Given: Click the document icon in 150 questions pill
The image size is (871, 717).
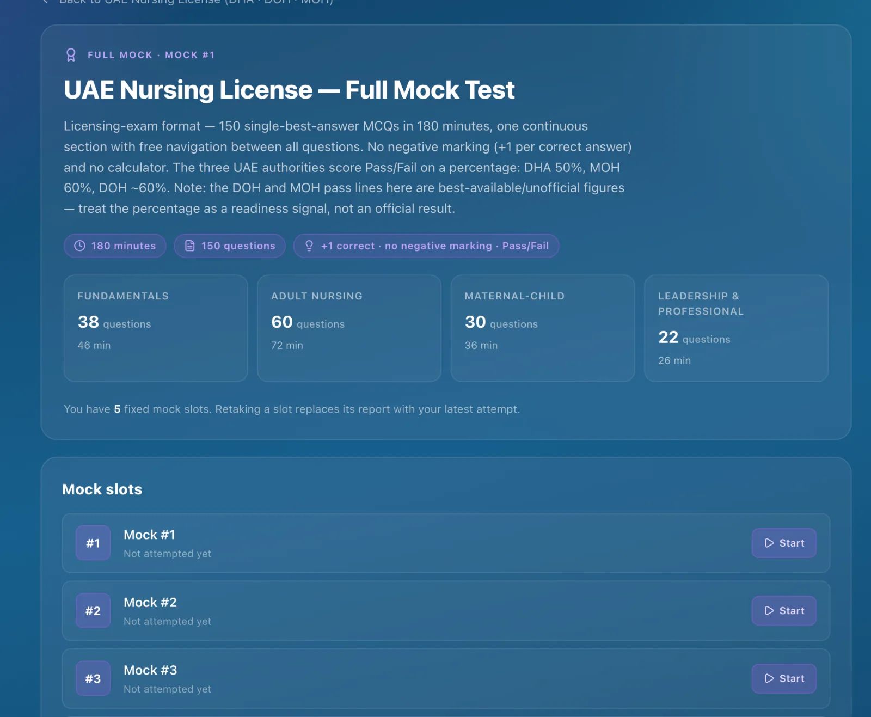Looking at the screenshot, I should pyautogui.click(x=189, y=246).
